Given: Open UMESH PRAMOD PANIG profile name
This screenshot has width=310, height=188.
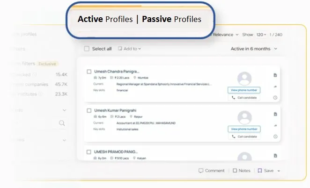Looking at the screenshot, I should [116, 152].
